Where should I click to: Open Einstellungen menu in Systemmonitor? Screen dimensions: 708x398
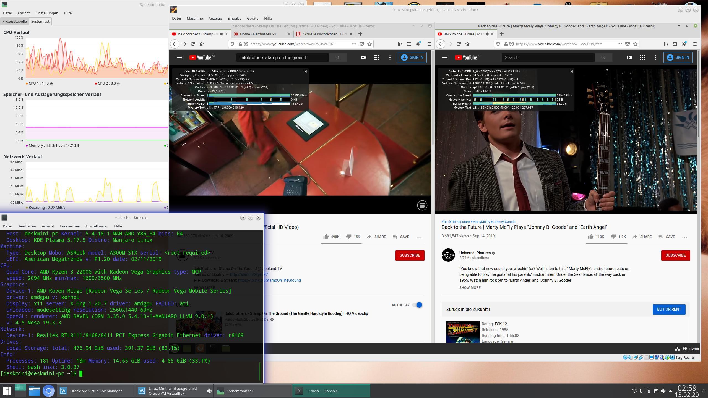click(47, 13)
